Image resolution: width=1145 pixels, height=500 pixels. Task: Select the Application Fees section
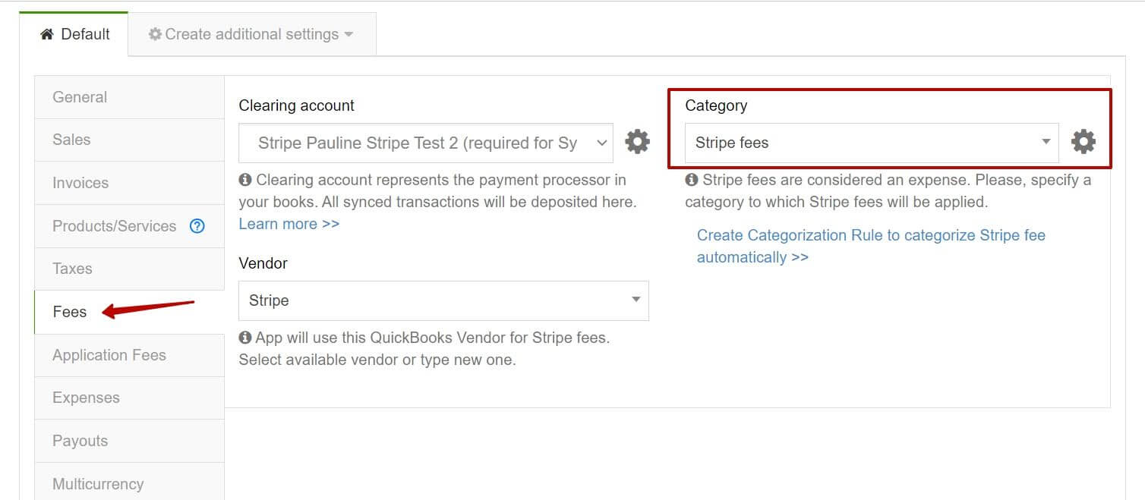[x=109, y=354]
